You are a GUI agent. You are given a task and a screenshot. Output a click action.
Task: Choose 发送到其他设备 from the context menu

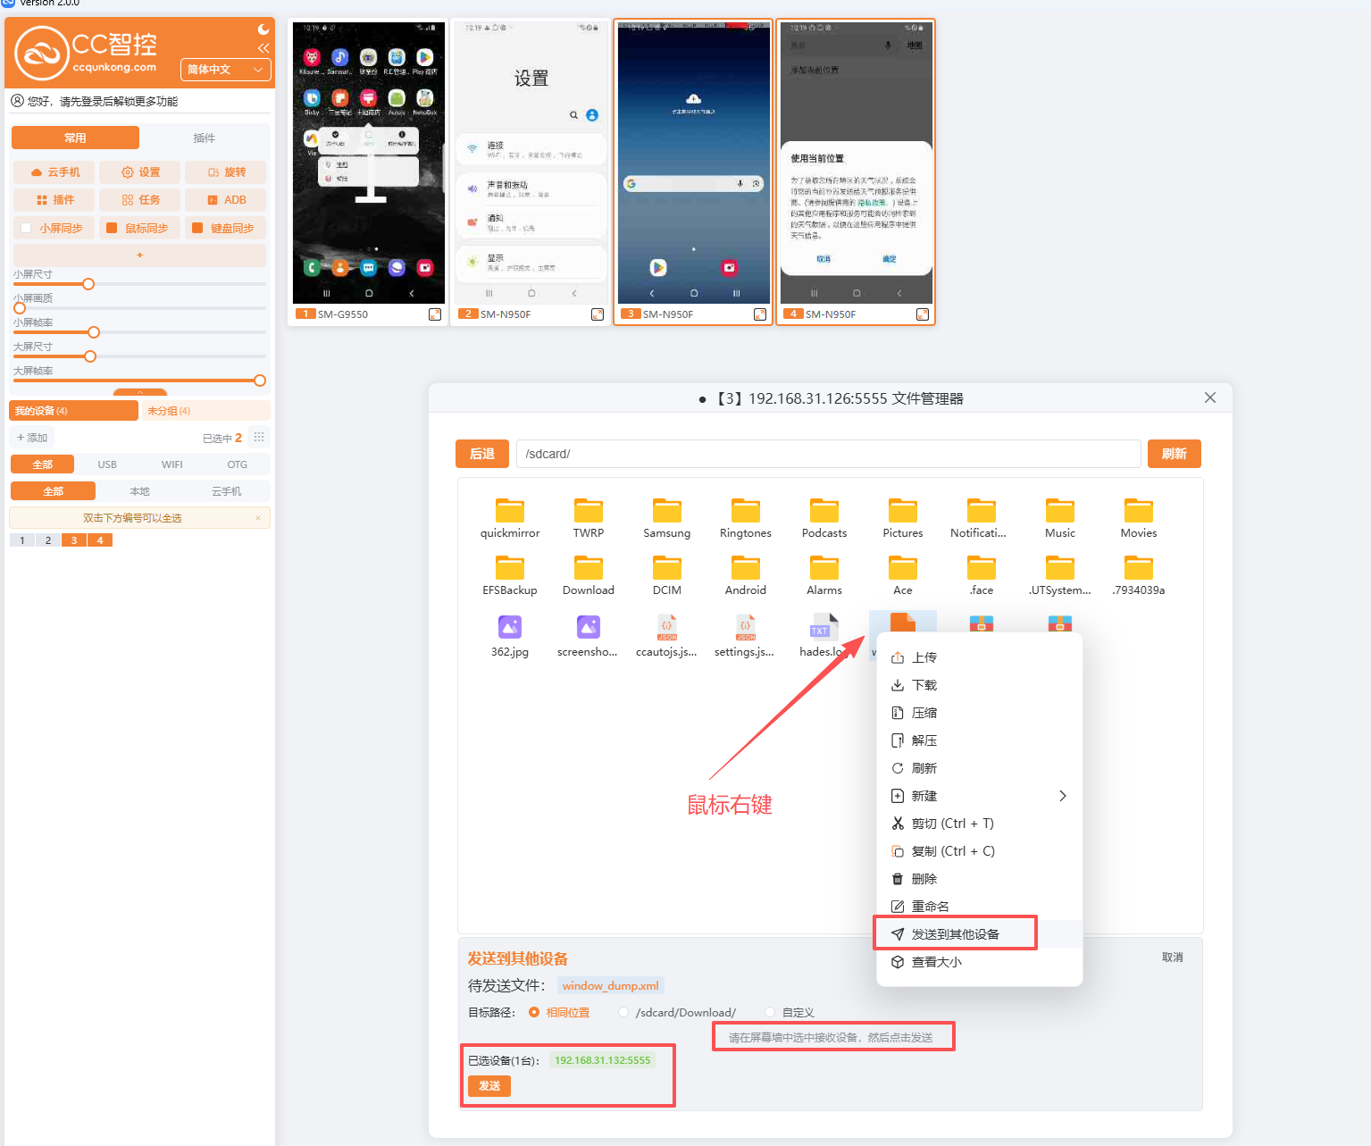click(x=955, y=934)
